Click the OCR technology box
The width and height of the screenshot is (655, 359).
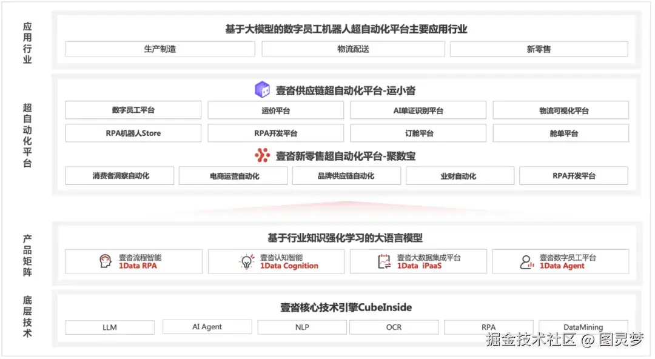tap(394, 327)
